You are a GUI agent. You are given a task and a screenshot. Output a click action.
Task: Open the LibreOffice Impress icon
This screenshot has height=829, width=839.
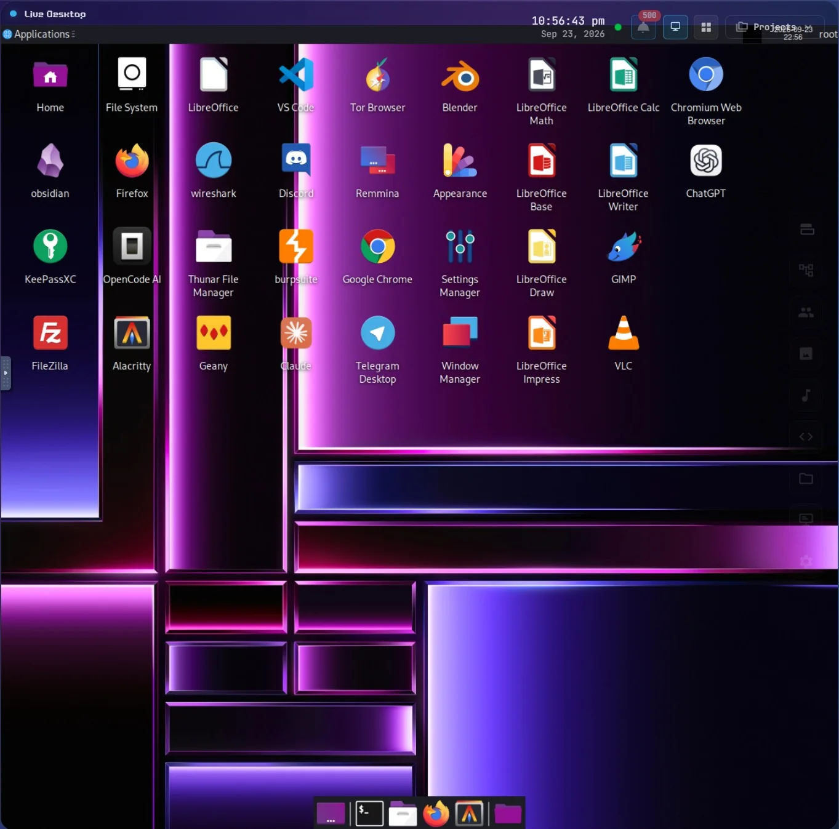point(542,333)
